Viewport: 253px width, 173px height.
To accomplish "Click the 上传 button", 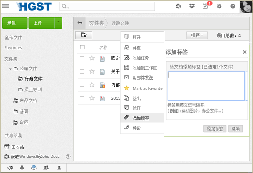I will (x=41, y=23).
